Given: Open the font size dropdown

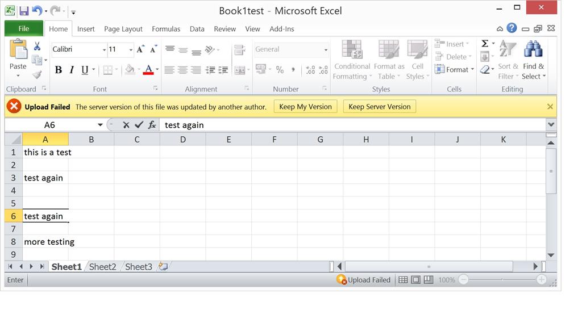Looking at the screenshot, I should [130, 49].
